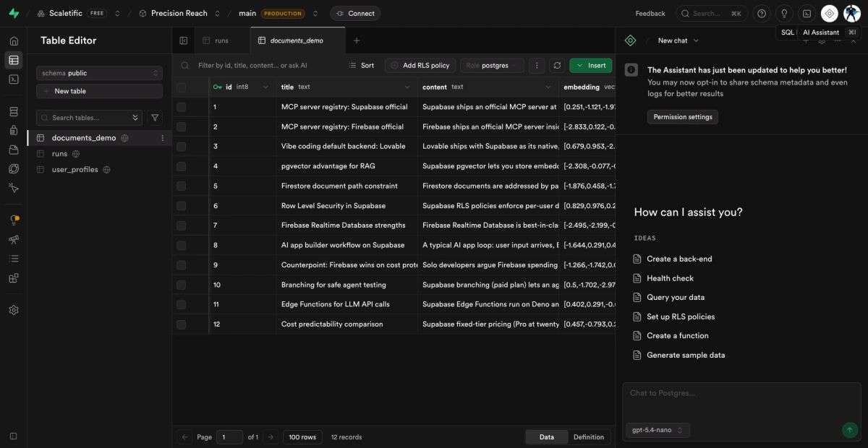868x448 pixels.
Task: Open the Storage sidebar icon
Action: 13,150
